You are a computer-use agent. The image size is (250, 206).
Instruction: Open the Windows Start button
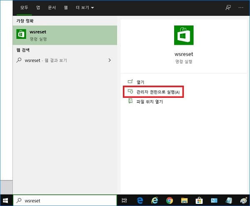[5, 201]
